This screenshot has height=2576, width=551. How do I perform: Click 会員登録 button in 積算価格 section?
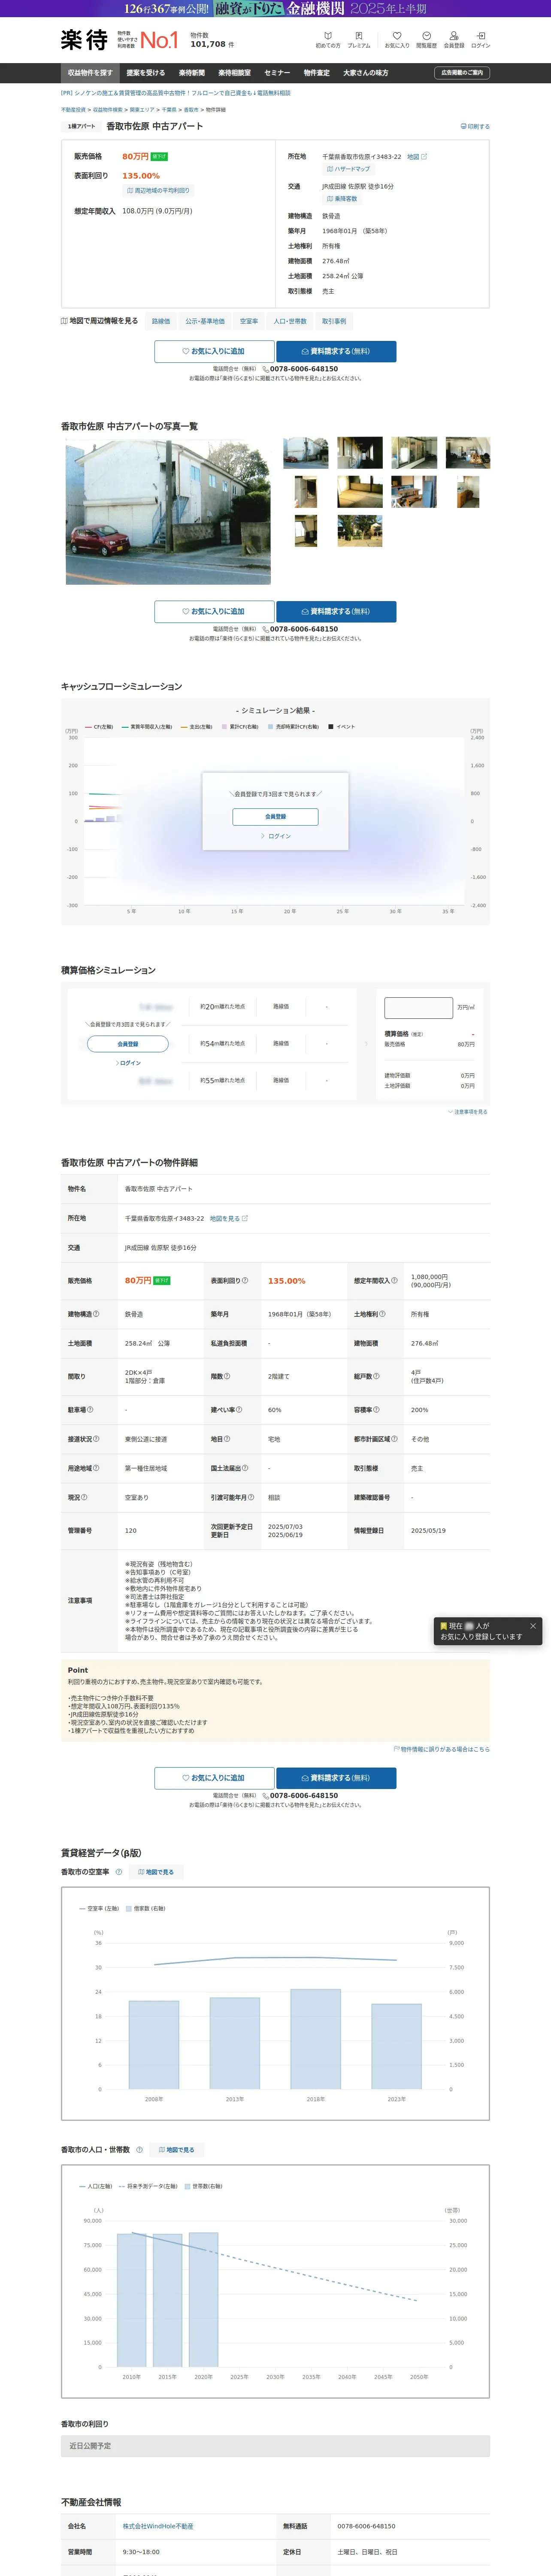click(x=128, y=1044)
